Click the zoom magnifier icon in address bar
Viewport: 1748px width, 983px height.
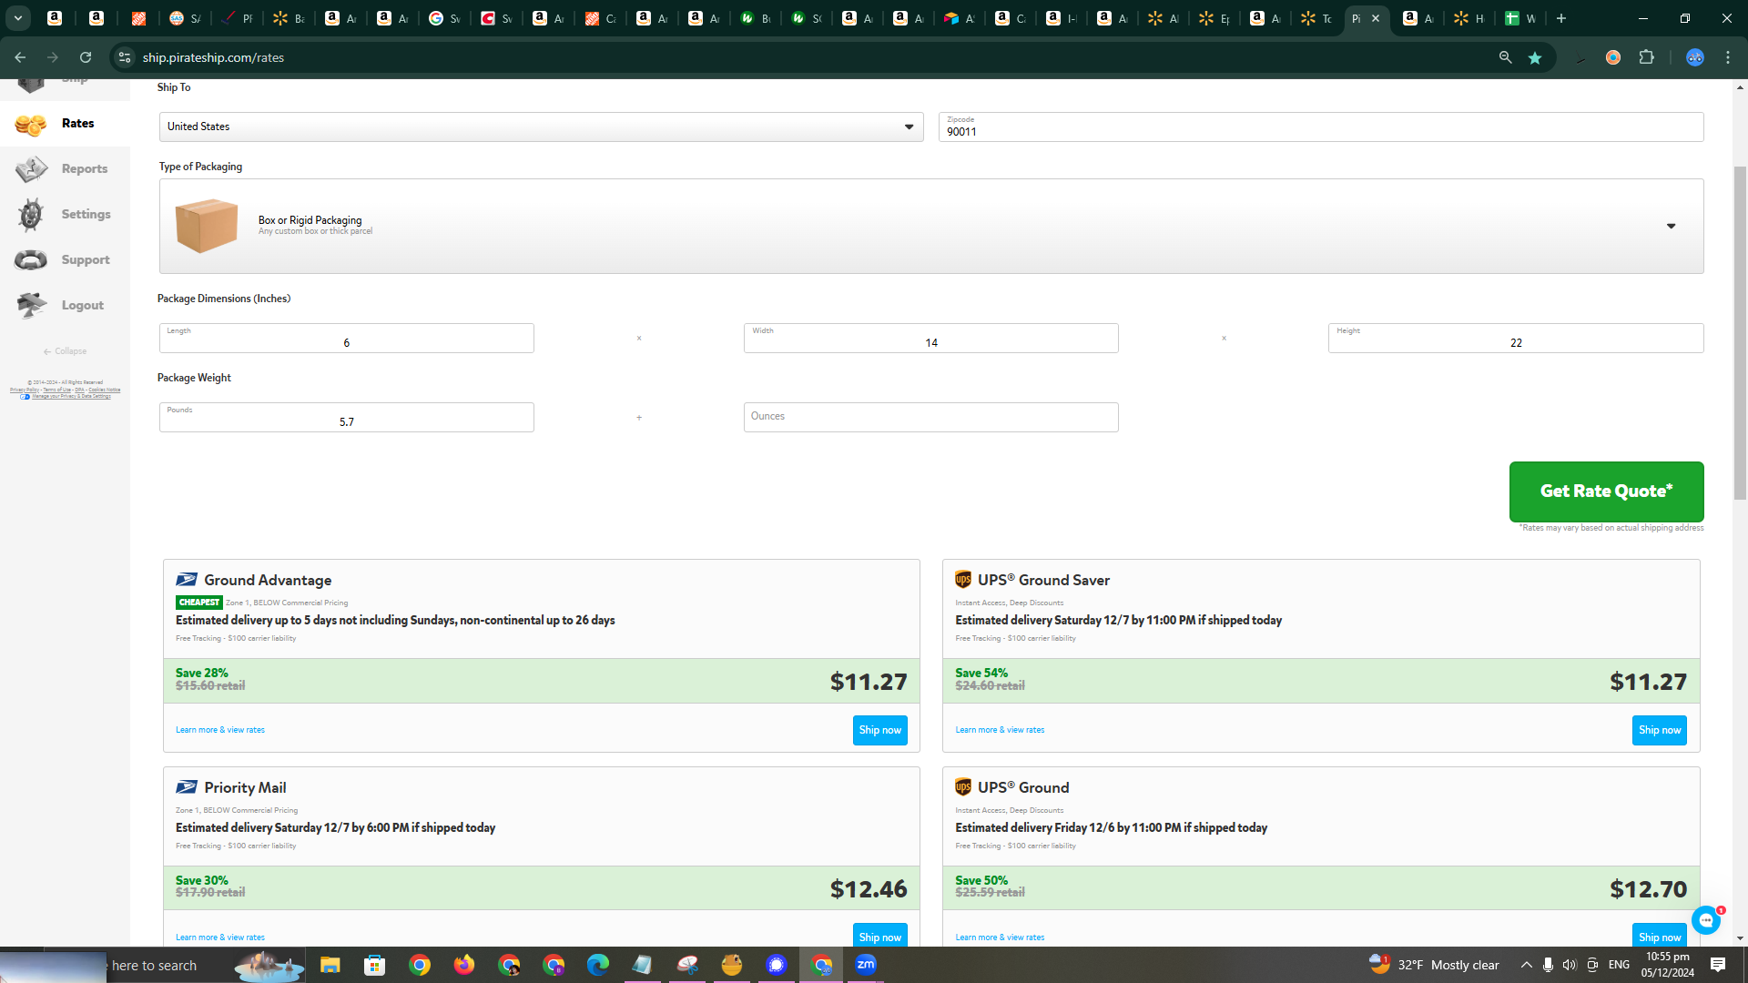tap(1506, 57)
